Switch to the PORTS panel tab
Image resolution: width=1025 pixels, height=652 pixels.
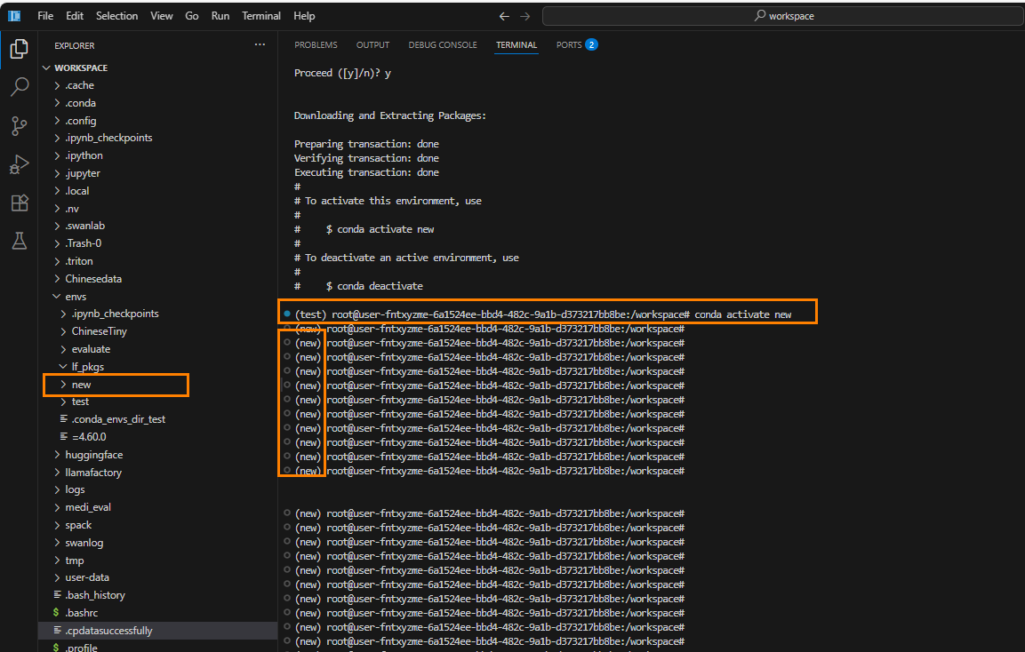click(568, 45)
